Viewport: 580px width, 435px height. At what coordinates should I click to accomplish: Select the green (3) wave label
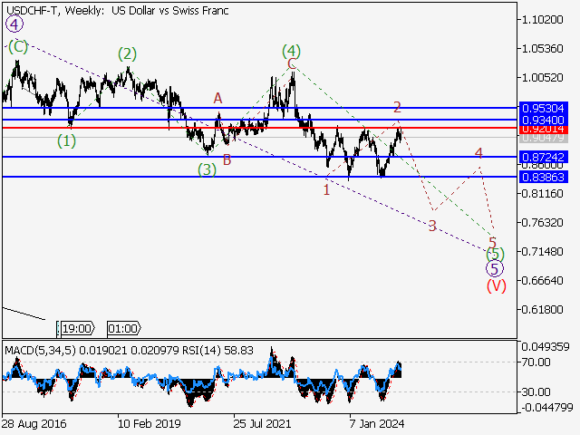click(208, 169)
